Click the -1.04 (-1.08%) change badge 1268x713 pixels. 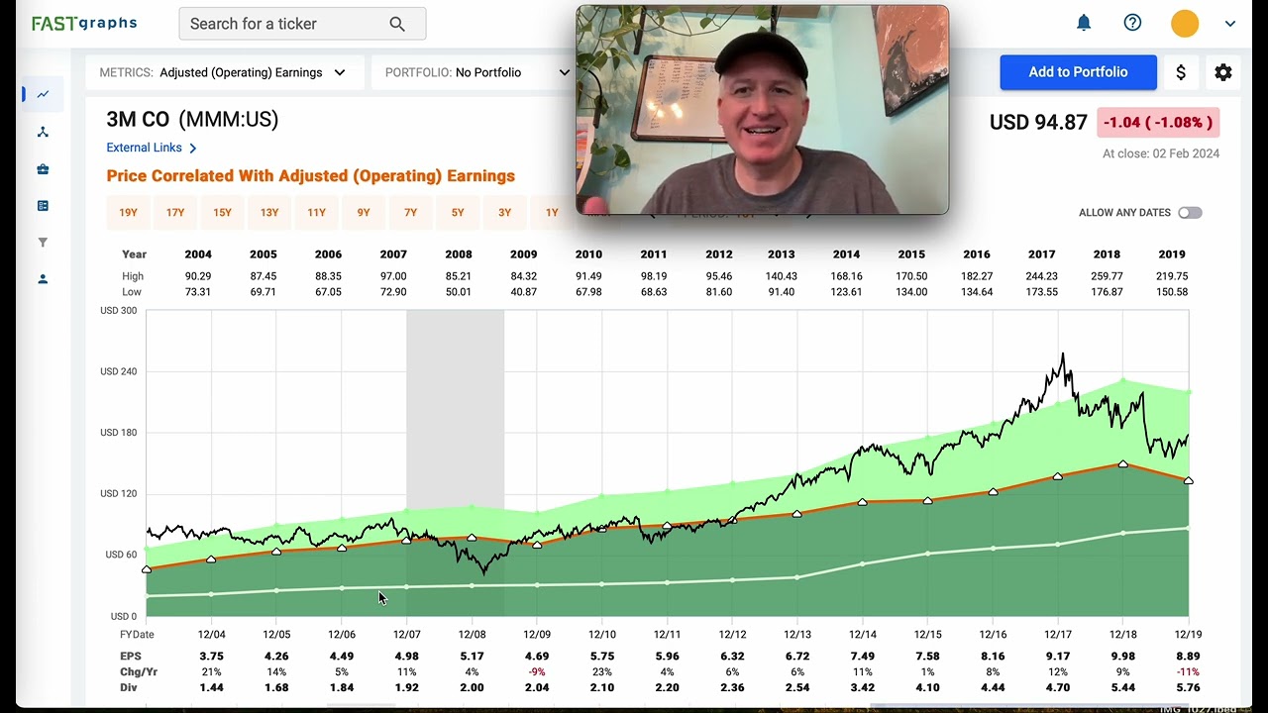pos(1158,123)
